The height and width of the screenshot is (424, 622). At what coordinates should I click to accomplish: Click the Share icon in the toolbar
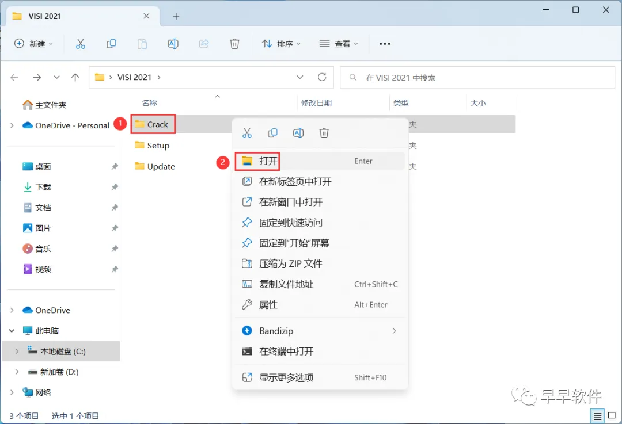(x=204, y=44)
